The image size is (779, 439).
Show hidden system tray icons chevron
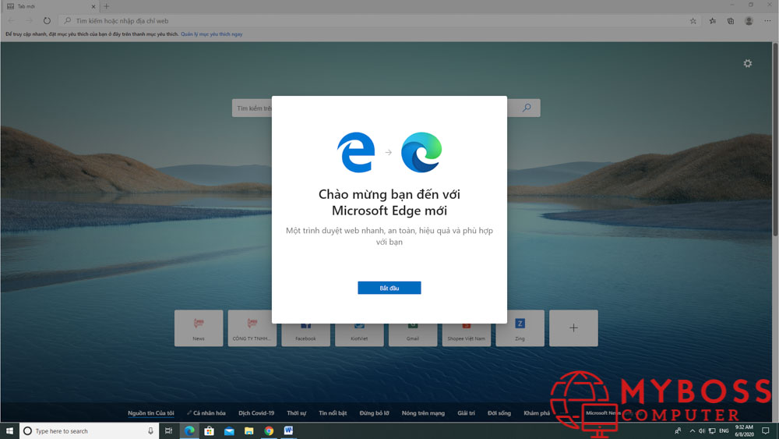pos(693,430)
